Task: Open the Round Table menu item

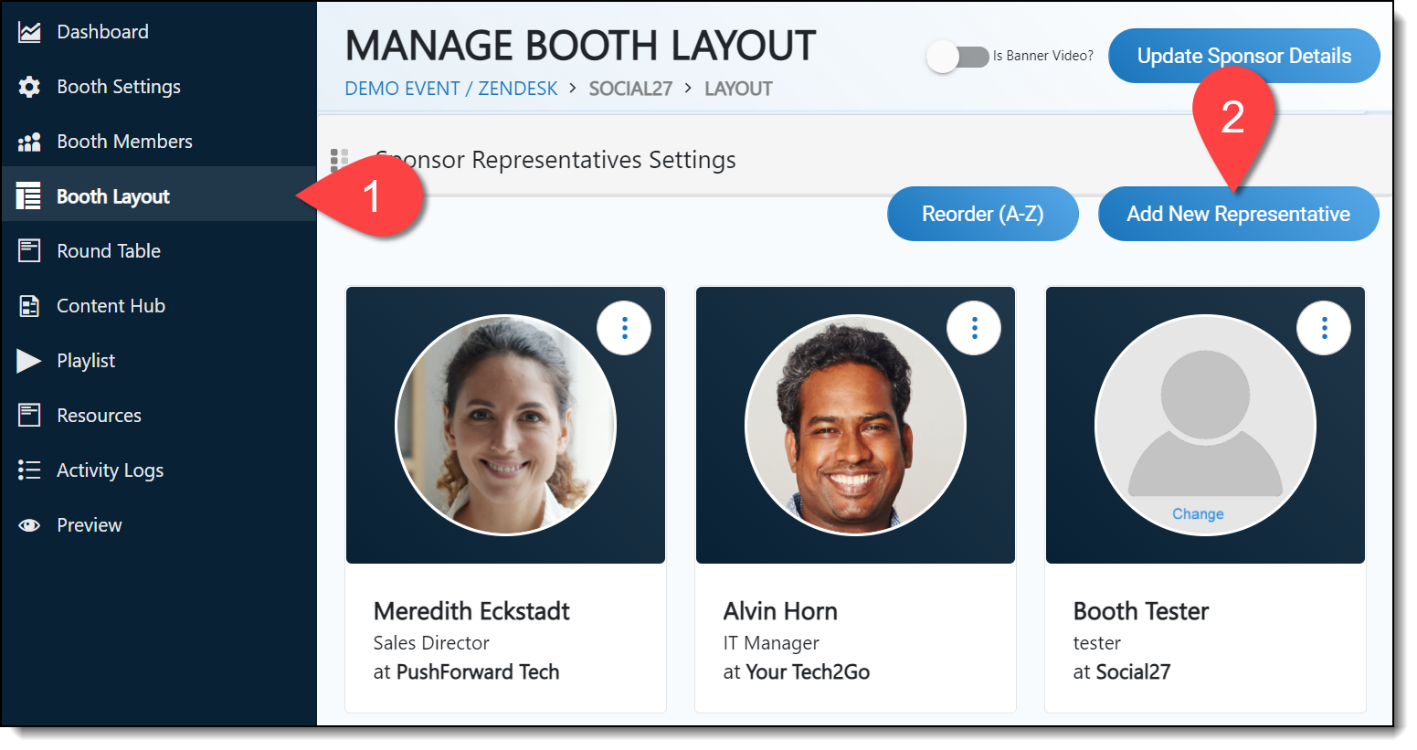Action: tap(109, 251)
